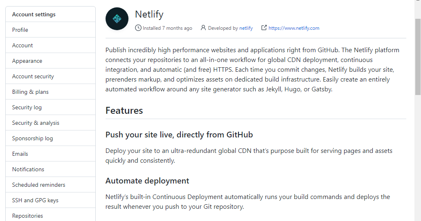The width and height of the screenshot is (421, 221).
Task: Click the person icon beside Developed by
Action: click(x=203, y=28)
